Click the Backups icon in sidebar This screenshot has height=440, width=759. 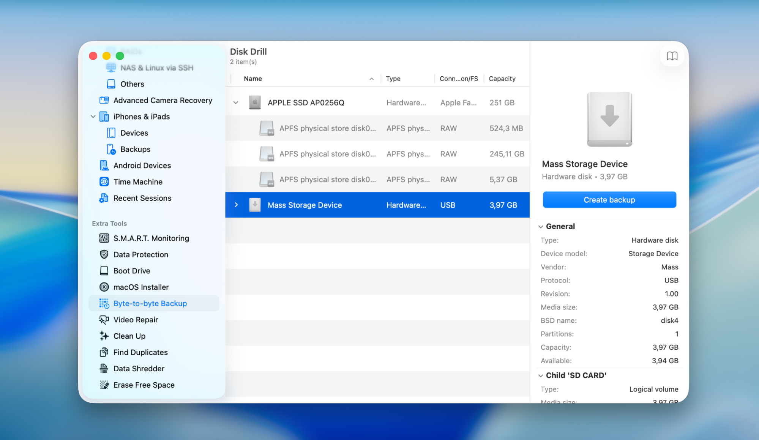click(x=111, y=149)
